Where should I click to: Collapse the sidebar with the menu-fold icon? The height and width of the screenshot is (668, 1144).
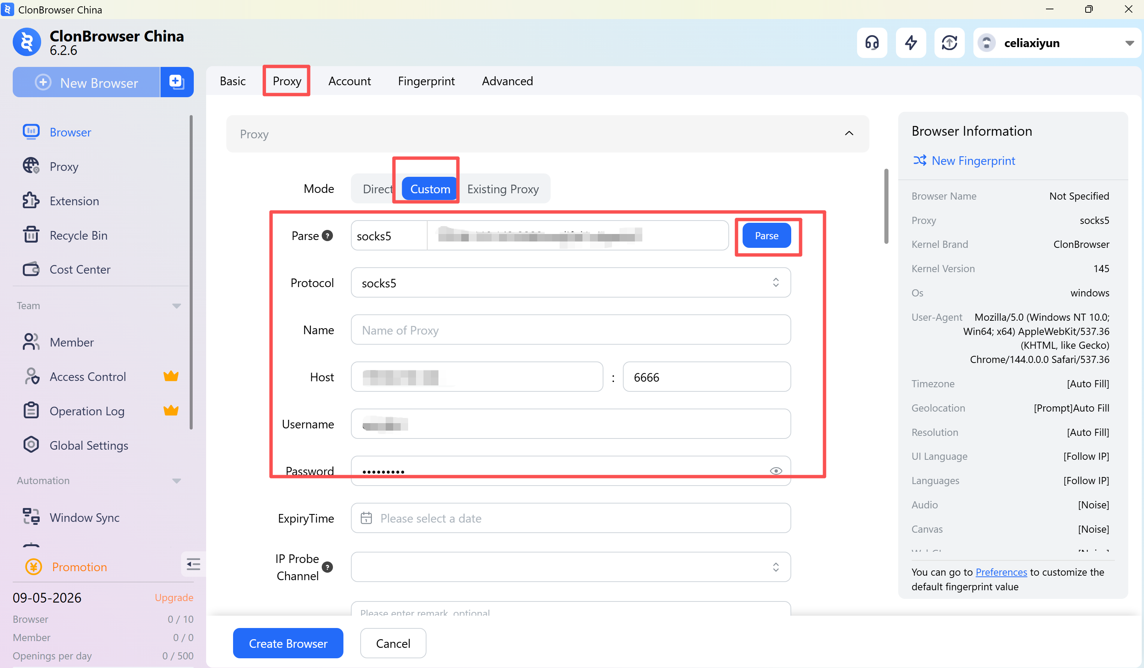193,564
